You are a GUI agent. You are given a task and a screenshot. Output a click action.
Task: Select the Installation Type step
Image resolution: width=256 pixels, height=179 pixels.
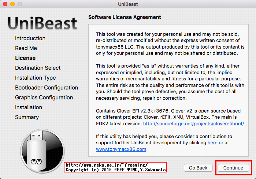click(x=36, y=78)
